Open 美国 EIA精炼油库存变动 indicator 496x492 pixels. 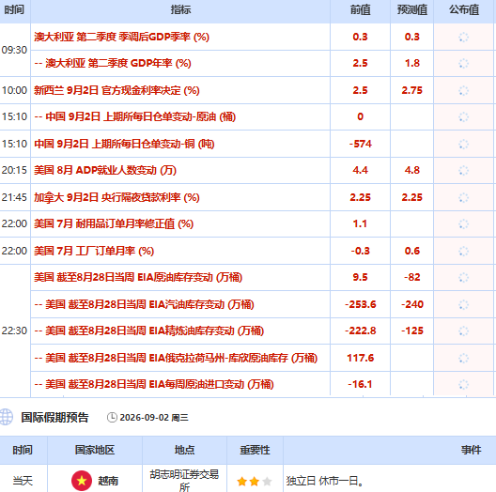pyautogui.click(x=149, y=331)
